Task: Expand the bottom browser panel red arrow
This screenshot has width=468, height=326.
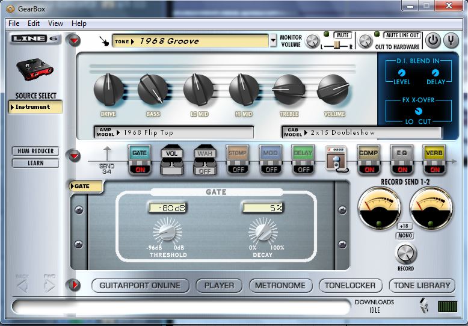Action: 75,285
